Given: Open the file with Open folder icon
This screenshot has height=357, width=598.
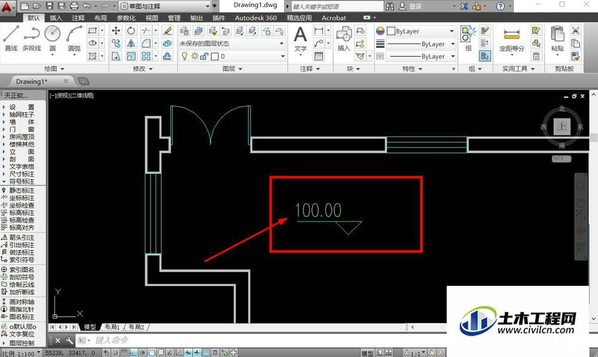Looking at the screenshot, I should point(37,6).
